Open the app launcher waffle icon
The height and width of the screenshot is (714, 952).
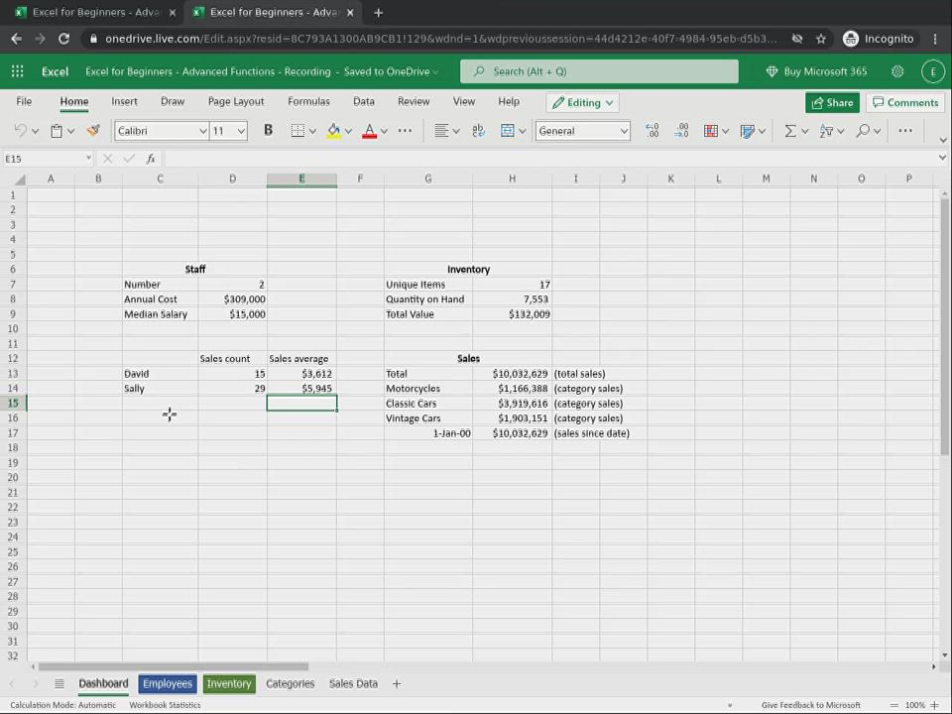tap(18, 71)
